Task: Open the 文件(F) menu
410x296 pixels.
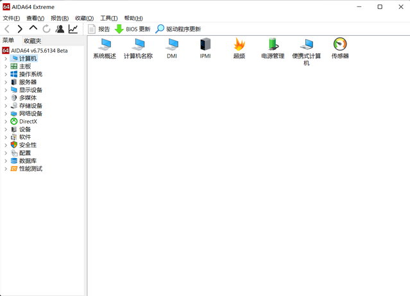Action: (12, 19)
